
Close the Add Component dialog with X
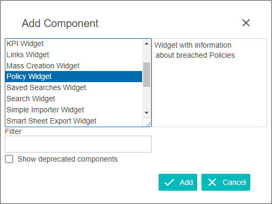[x=246, y=23]
